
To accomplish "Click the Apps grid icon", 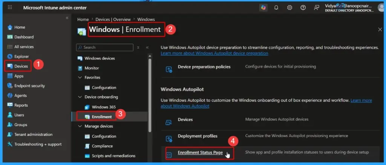I will (x=10, y=76).
